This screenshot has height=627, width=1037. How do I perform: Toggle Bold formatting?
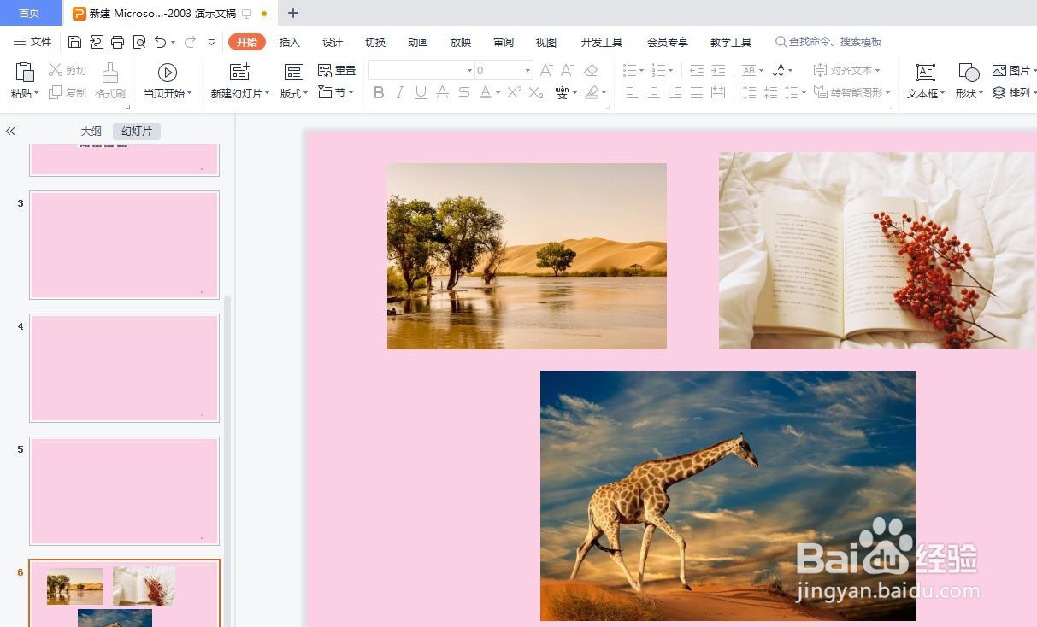(x=379, y=92)
